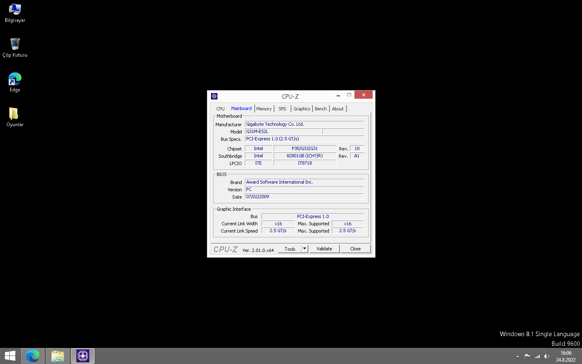The height and width of the screenshot is (364, 582).
Task: Open the About tab
Action: click(338, 109)
